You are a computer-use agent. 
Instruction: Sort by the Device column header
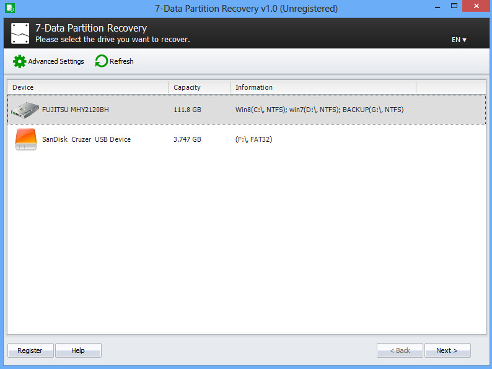coord(87,87)
